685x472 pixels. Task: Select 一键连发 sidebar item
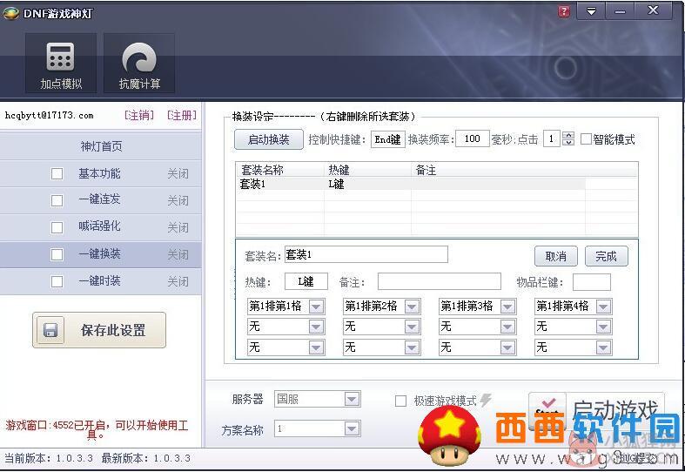pyautogui.click(x=99, y=199)
